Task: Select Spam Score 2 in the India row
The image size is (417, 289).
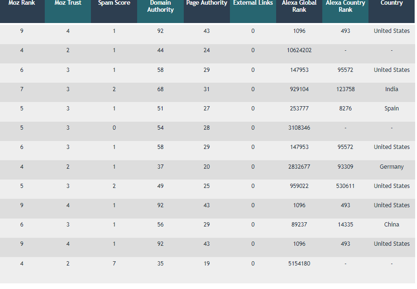Action: pos(114,89)
